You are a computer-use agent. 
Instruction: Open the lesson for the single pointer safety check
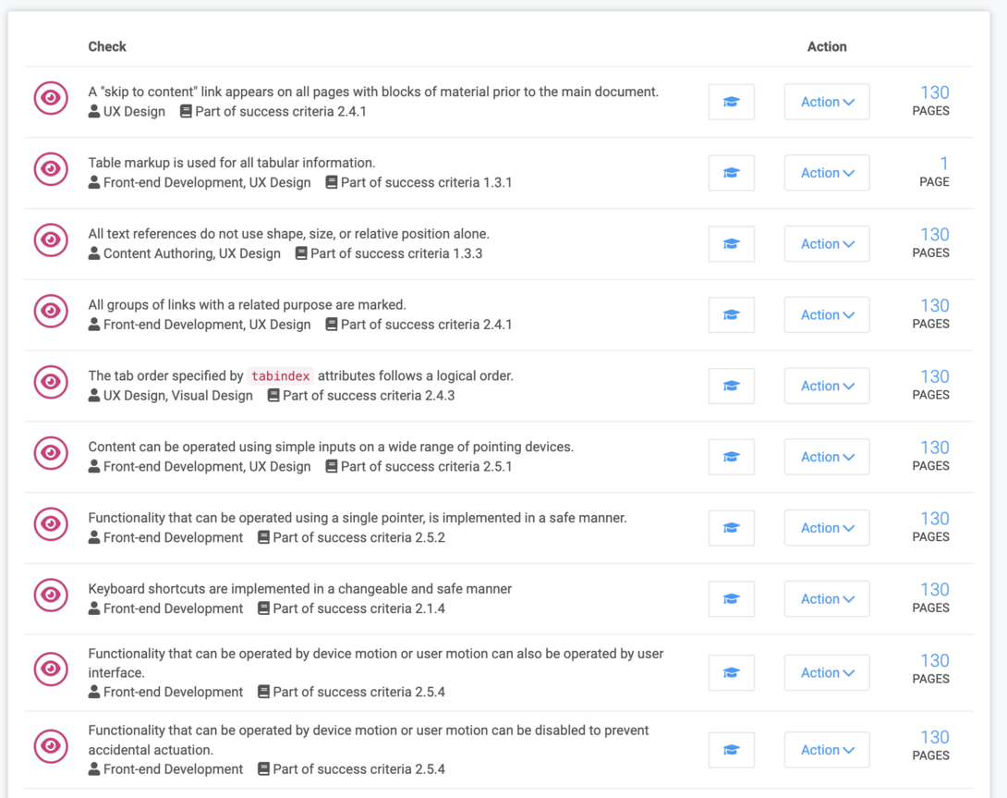731,527
